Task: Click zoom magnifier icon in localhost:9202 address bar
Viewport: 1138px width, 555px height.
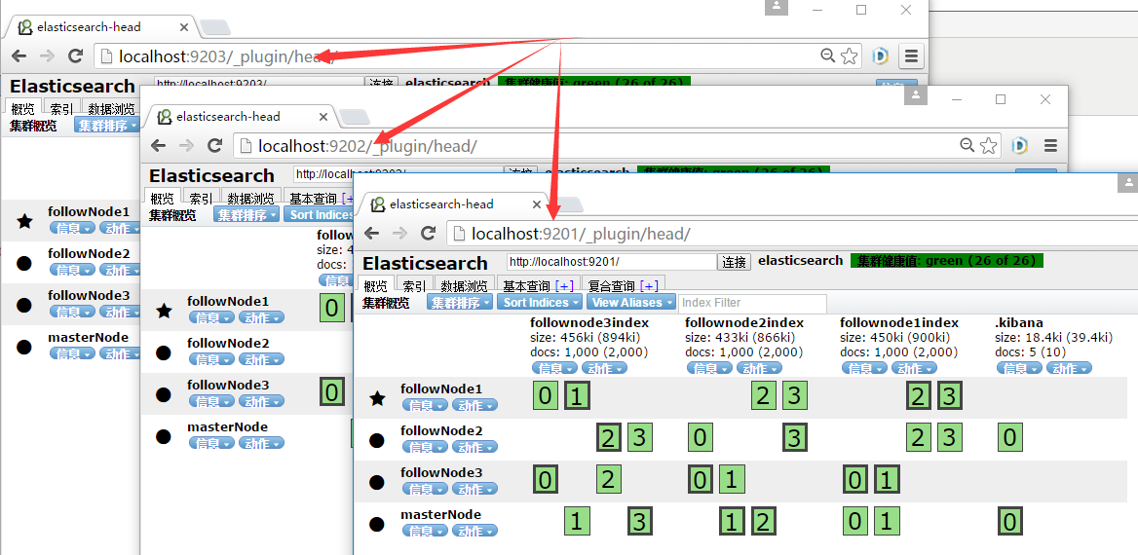Action: [967, 146]
